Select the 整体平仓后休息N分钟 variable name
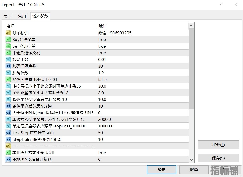This screenshot has width=243, height=177. tap(32, 106)
